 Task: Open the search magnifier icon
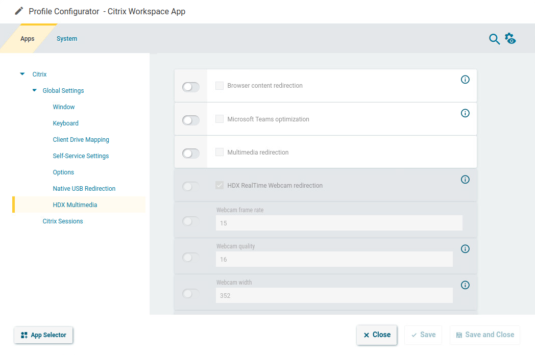pos(494,39)
